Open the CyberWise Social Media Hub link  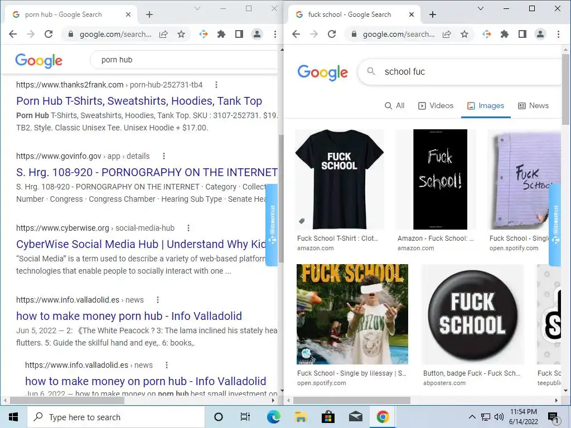tap(141, 244)
